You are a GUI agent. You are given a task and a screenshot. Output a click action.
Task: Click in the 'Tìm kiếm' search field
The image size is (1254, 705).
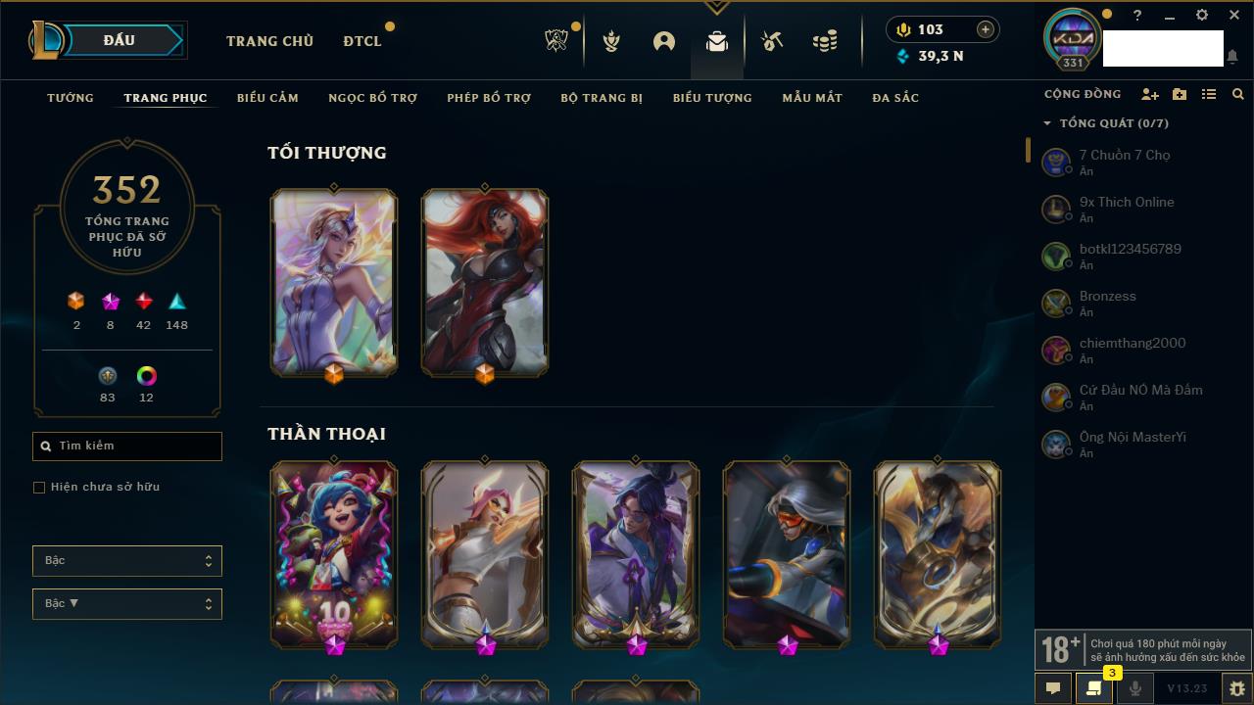click(127, 446)
